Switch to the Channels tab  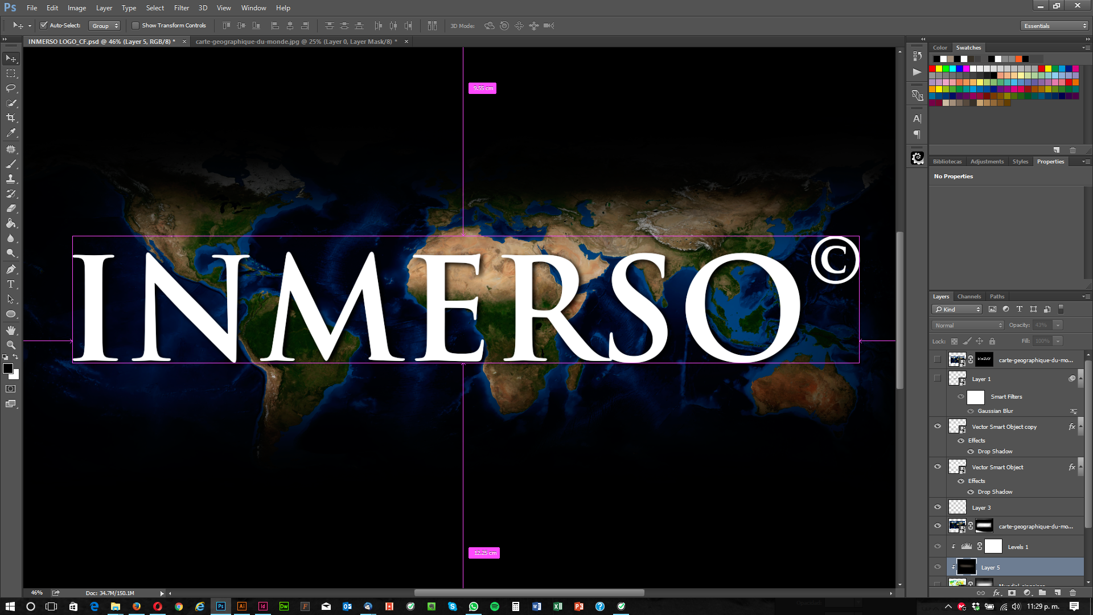[969, 296]
